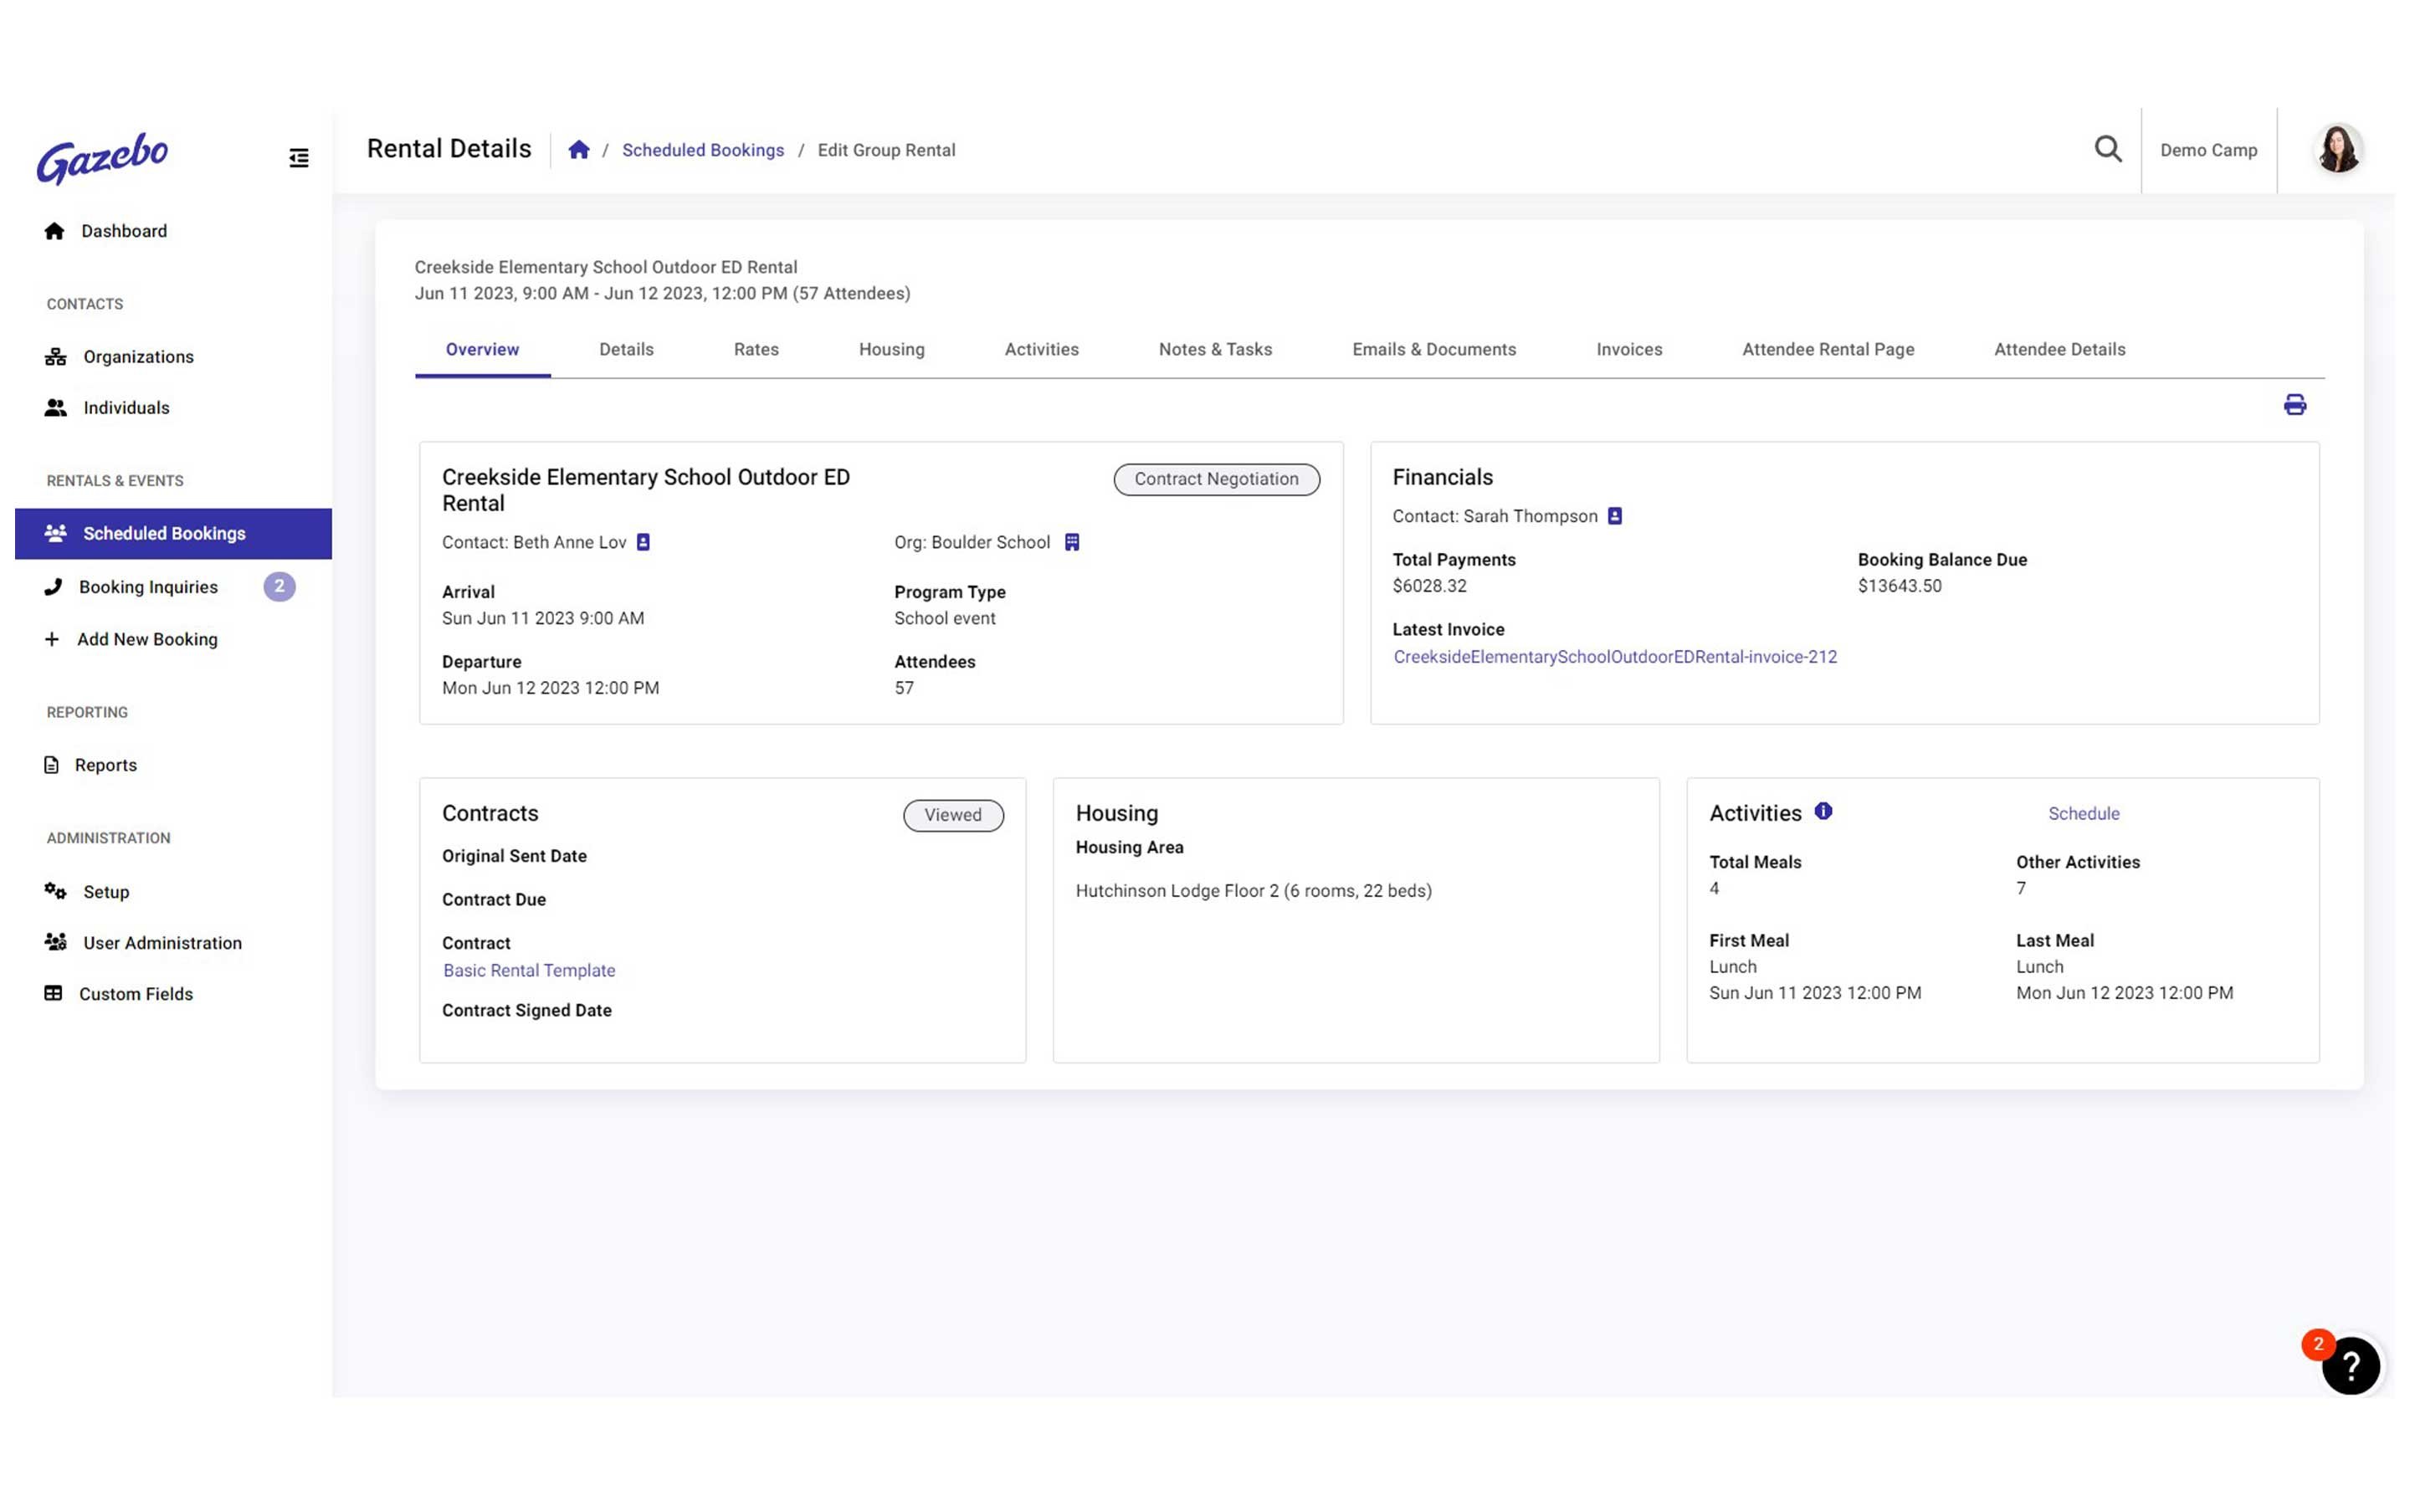Open the floating help question-mark bubble
The height and width of the screenshot is (1506, 2410).
click(2351, 1366)
